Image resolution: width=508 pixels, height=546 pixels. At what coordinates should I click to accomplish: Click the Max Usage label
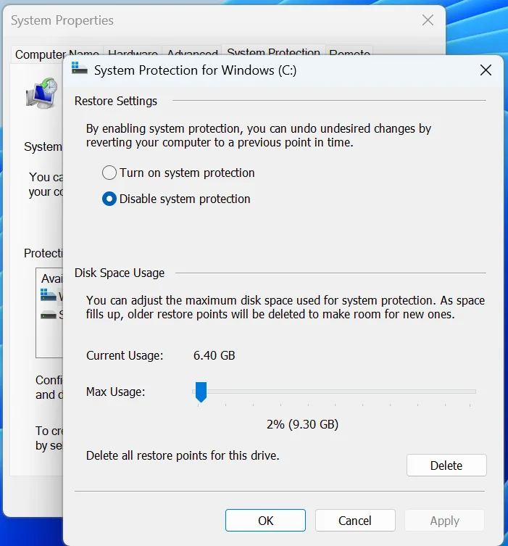(x=115, y=392)
